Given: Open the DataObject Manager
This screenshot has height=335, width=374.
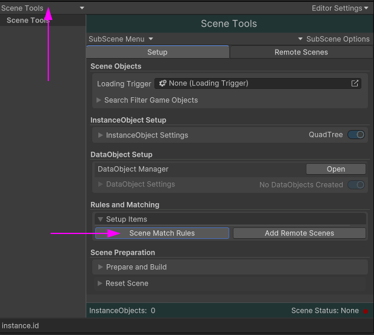Looking at the screenshot, I should (335, 169).
